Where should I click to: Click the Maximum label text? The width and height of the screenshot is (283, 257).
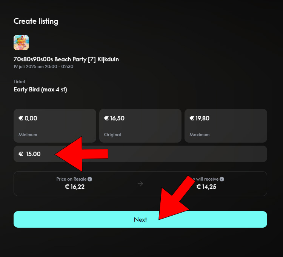200,135
